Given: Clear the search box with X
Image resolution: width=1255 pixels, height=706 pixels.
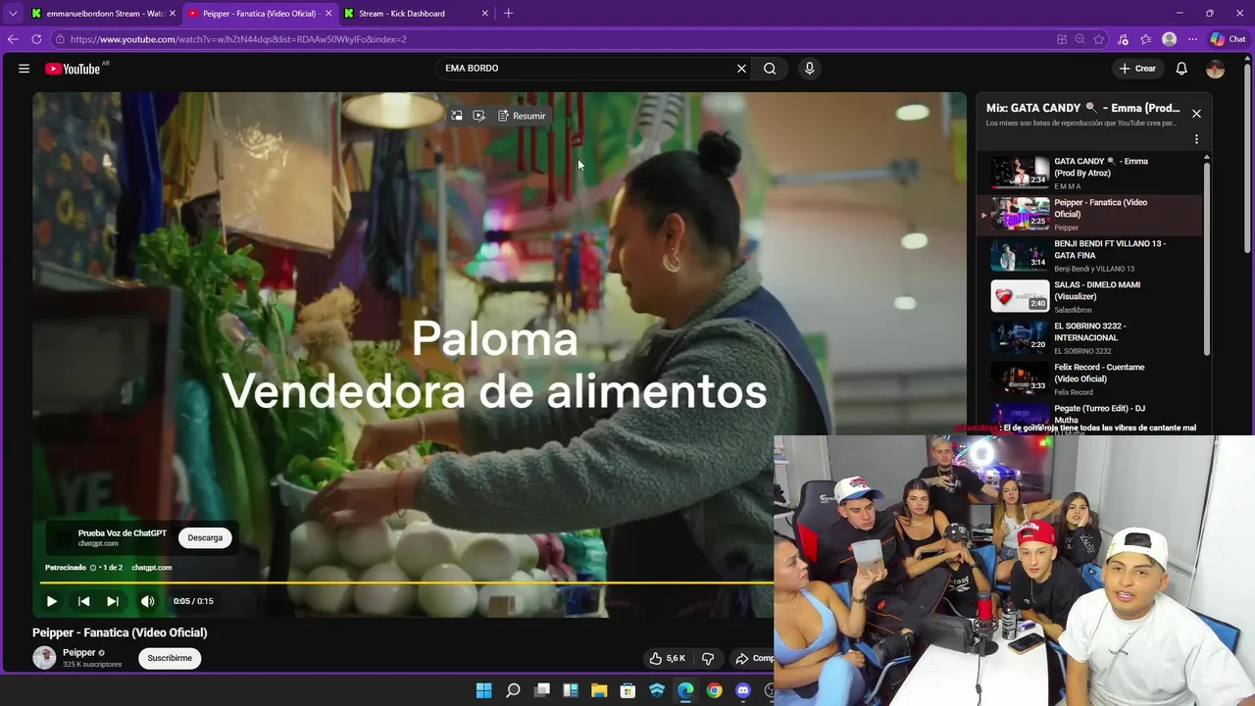Looking at the screenshot, I should tap(741, 69).
